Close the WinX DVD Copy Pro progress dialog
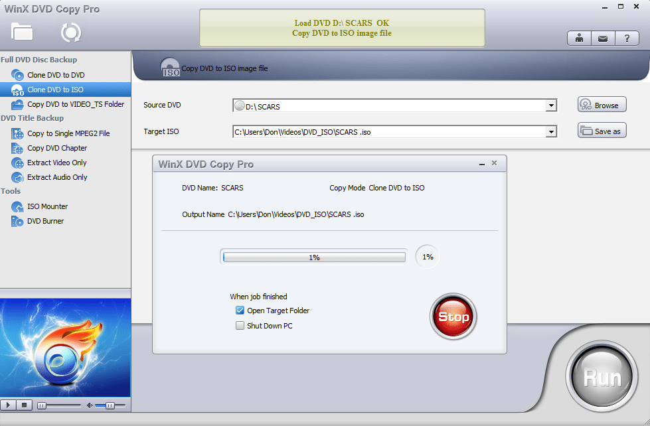 pos(494,163)
